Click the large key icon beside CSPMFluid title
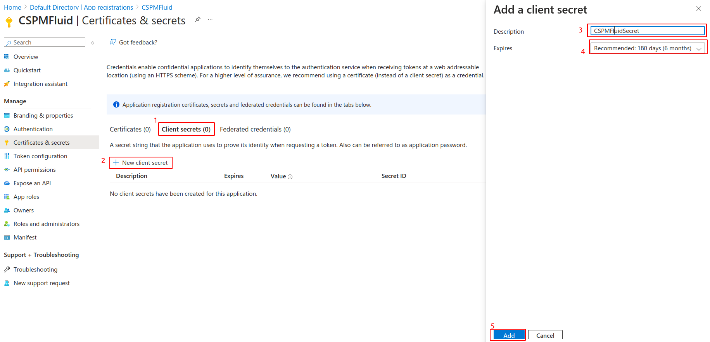 click(x=9, y=22)
